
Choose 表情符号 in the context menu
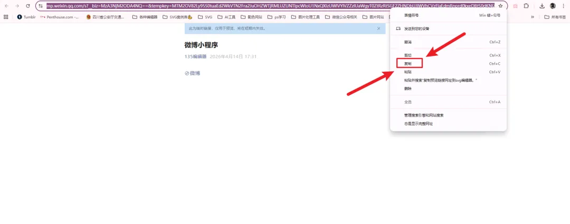[x=448, y=15]
